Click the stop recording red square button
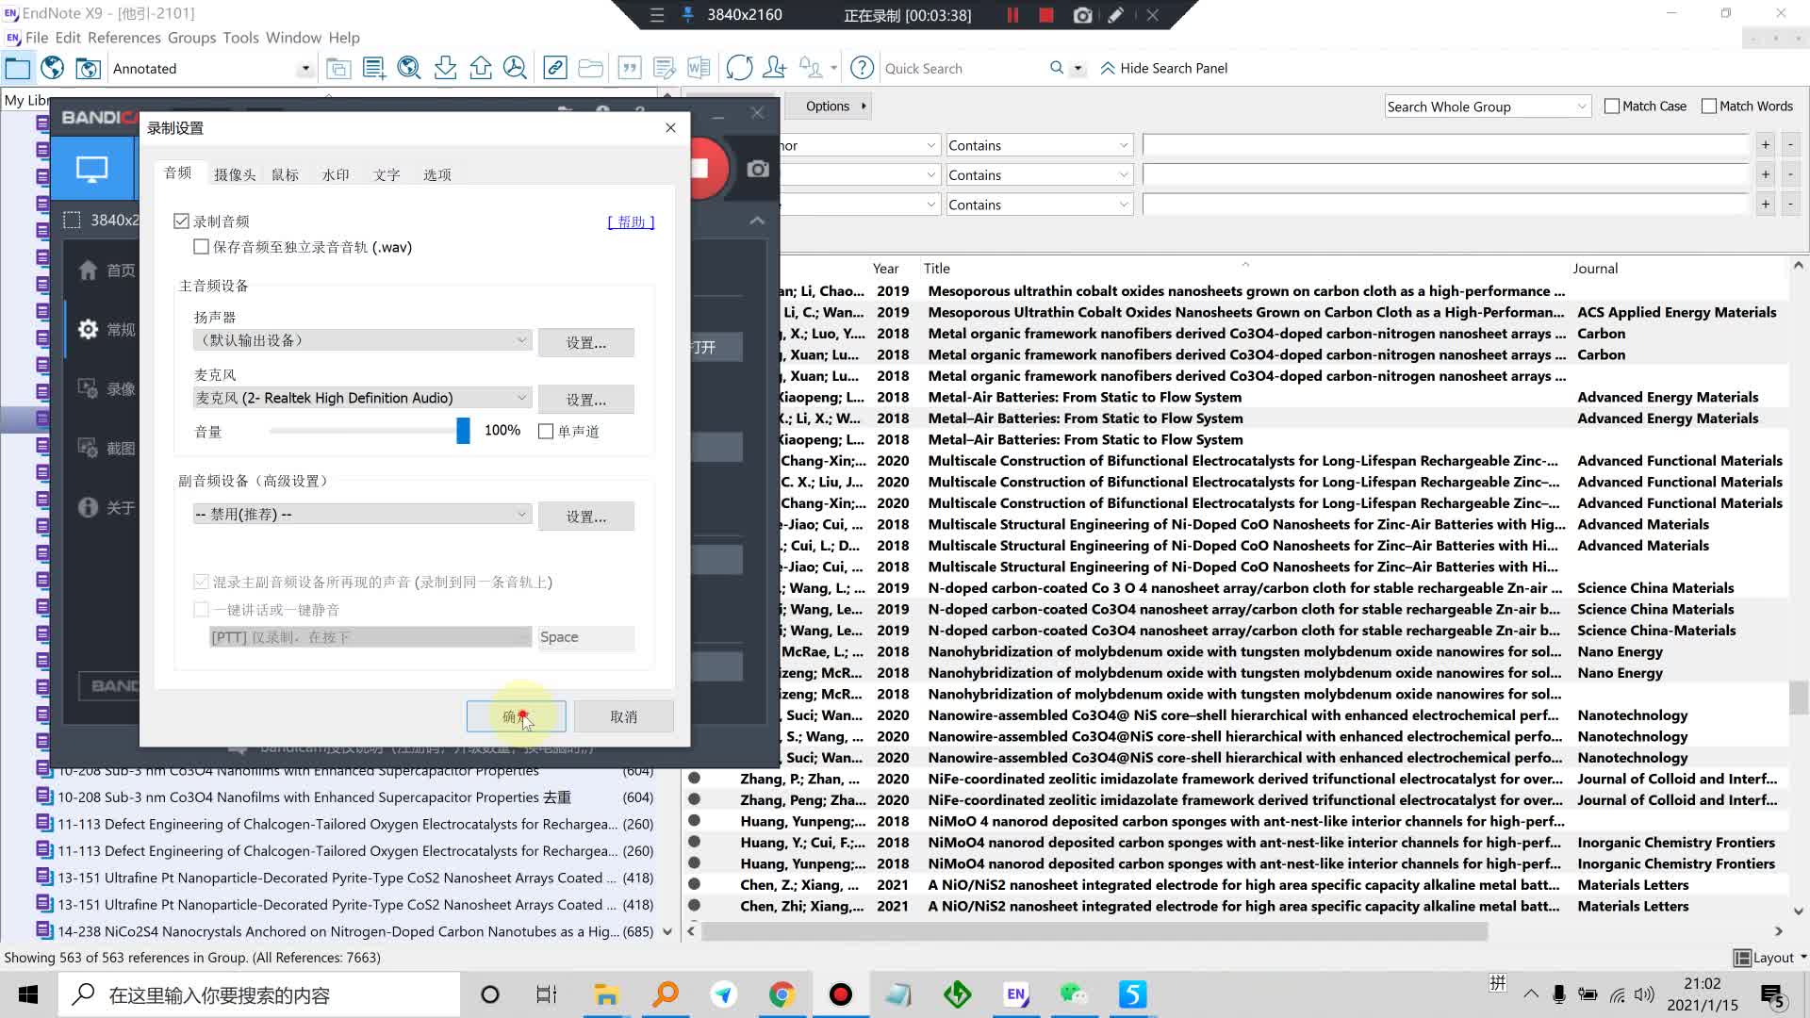The height and width of the screenshot is (1018, 1810). point(1045,14)
